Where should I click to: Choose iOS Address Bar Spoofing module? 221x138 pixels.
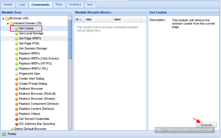click(x=37, y=124)
